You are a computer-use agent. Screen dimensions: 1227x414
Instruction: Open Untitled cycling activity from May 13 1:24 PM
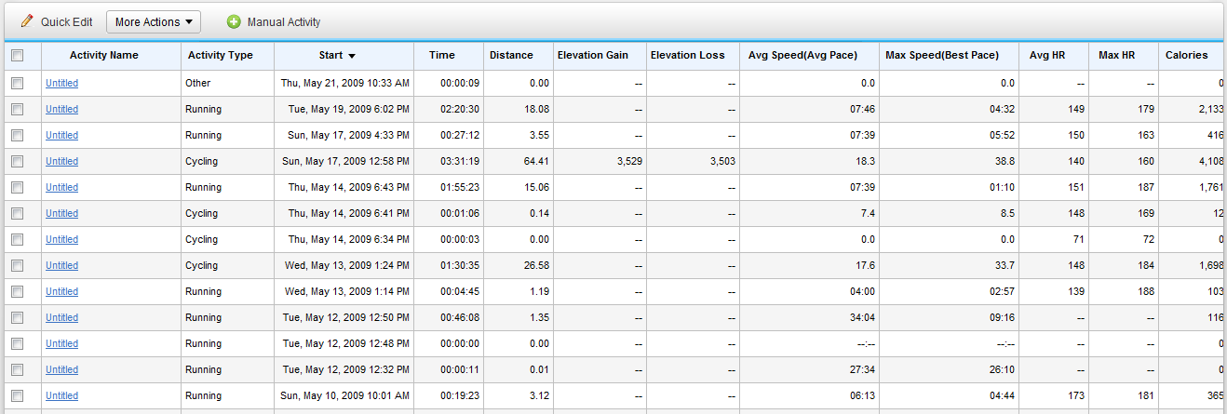click(61, 265)
